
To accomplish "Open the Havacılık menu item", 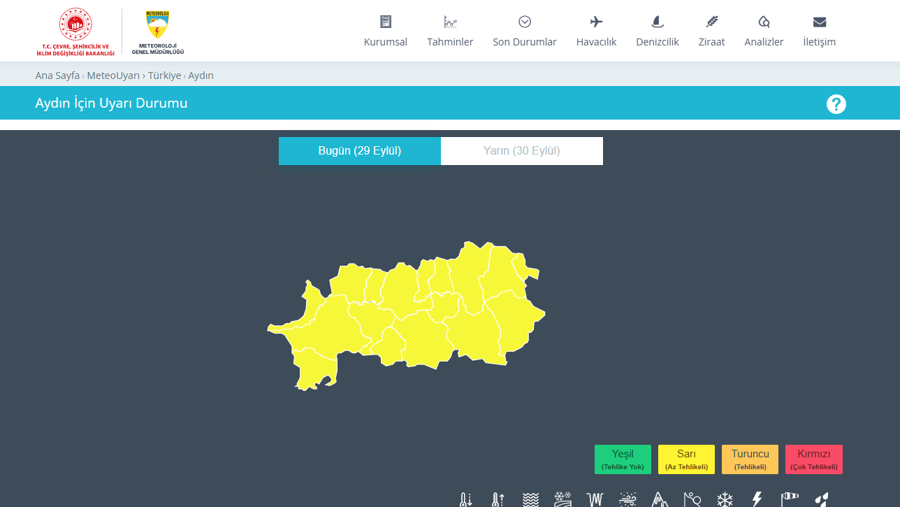I will pos(596,31).
